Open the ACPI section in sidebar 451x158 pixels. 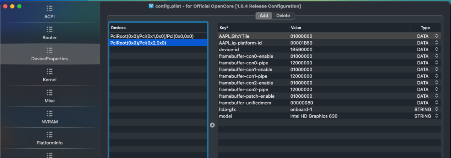point(50,12)
